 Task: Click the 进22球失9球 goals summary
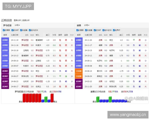tap(55, 92)
